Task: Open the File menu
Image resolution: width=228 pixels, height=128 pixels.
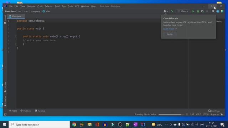Action: pyautogui.click(x=11, y=6)
